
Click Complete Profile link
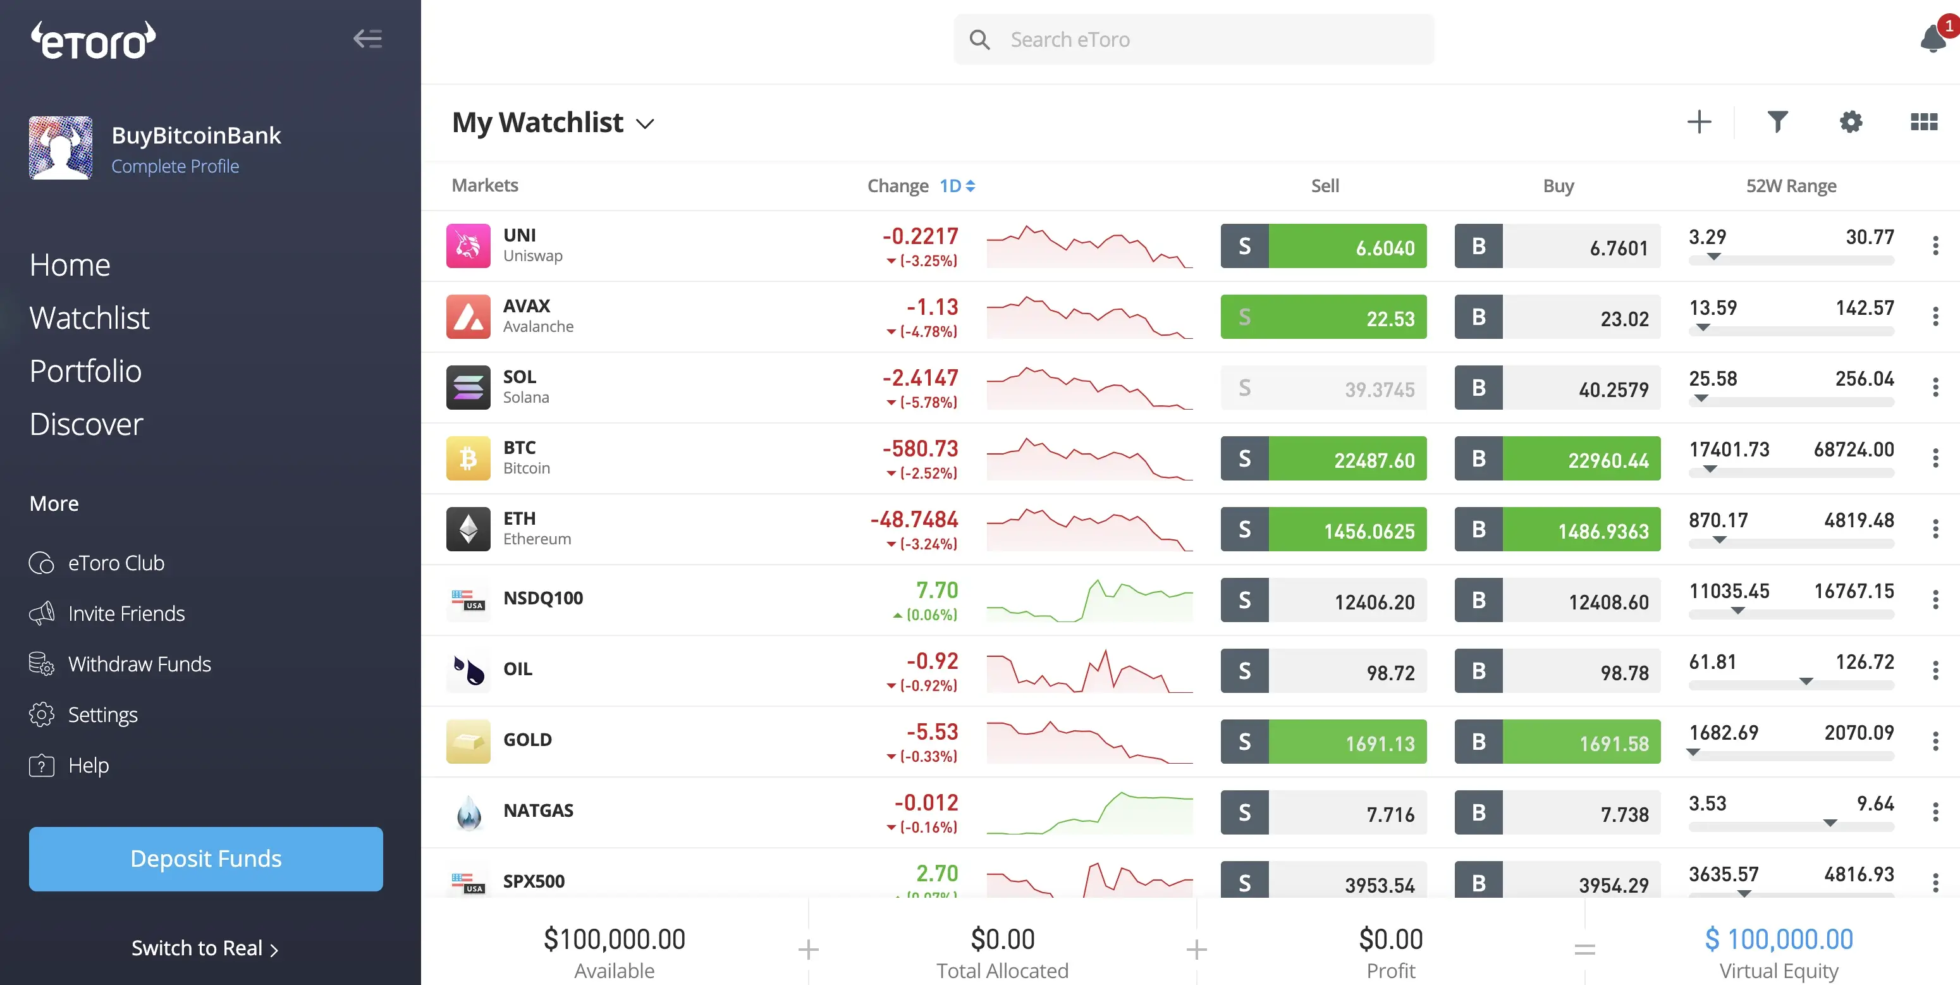(175, 166)
